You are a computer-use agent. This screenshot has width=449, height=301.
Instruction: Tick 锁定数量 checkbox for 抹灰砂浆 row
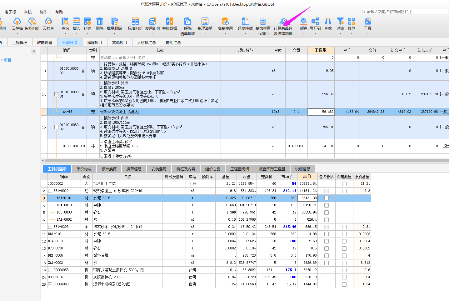[x=344, y=227]
